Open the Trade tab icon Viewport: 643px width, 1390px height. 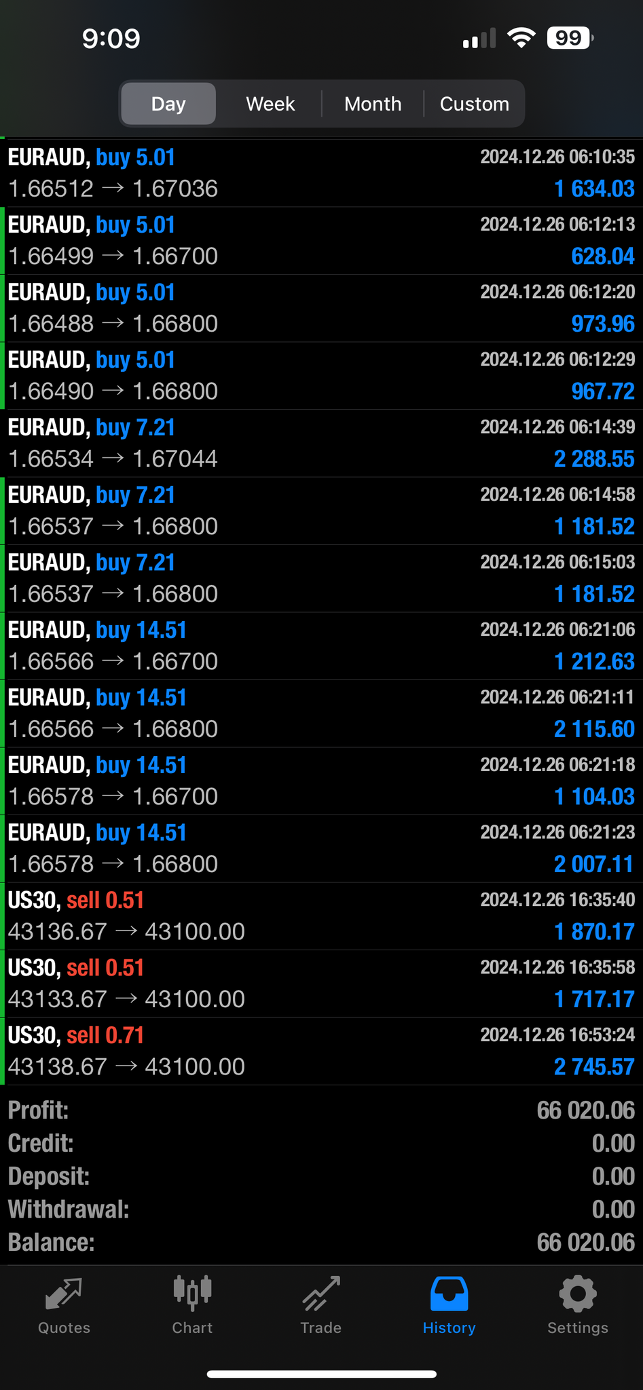click(x=320, y=1294)
